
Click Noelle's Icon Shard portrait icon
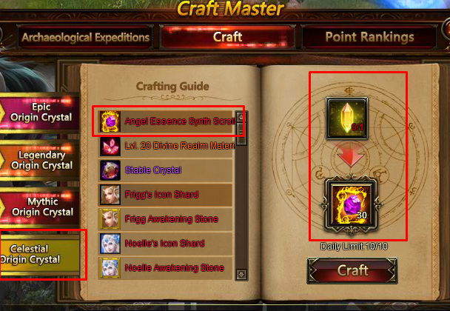[110, 244]
